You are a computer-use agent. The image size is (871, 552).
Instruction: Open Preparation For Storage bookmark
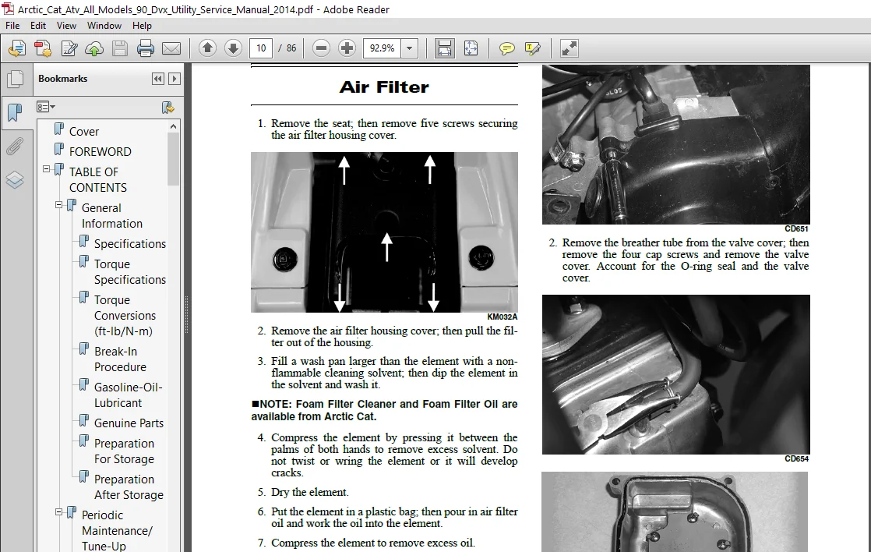pyautogui.click(x=124, y=451)
